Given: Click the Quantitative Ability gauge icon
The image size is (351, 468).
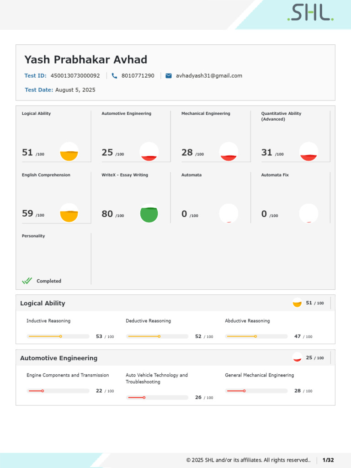Looking at the screenshot, I should (308, 152).
